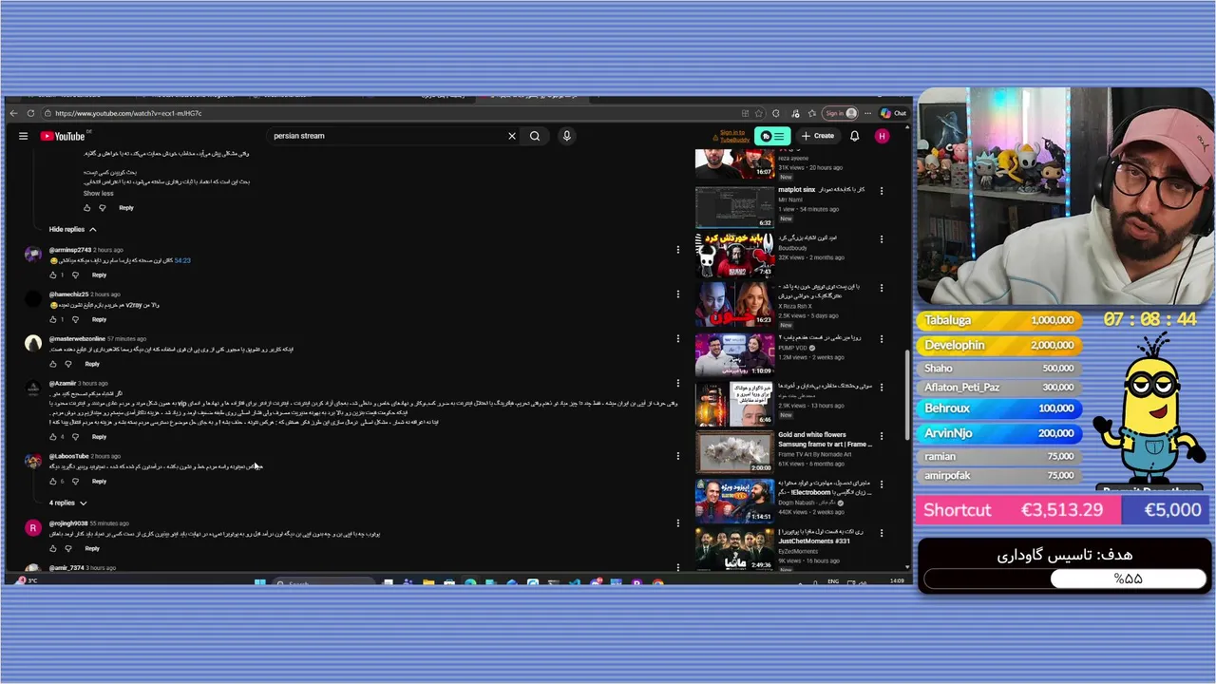Go to the YouTube home logo

pos(63,136)
